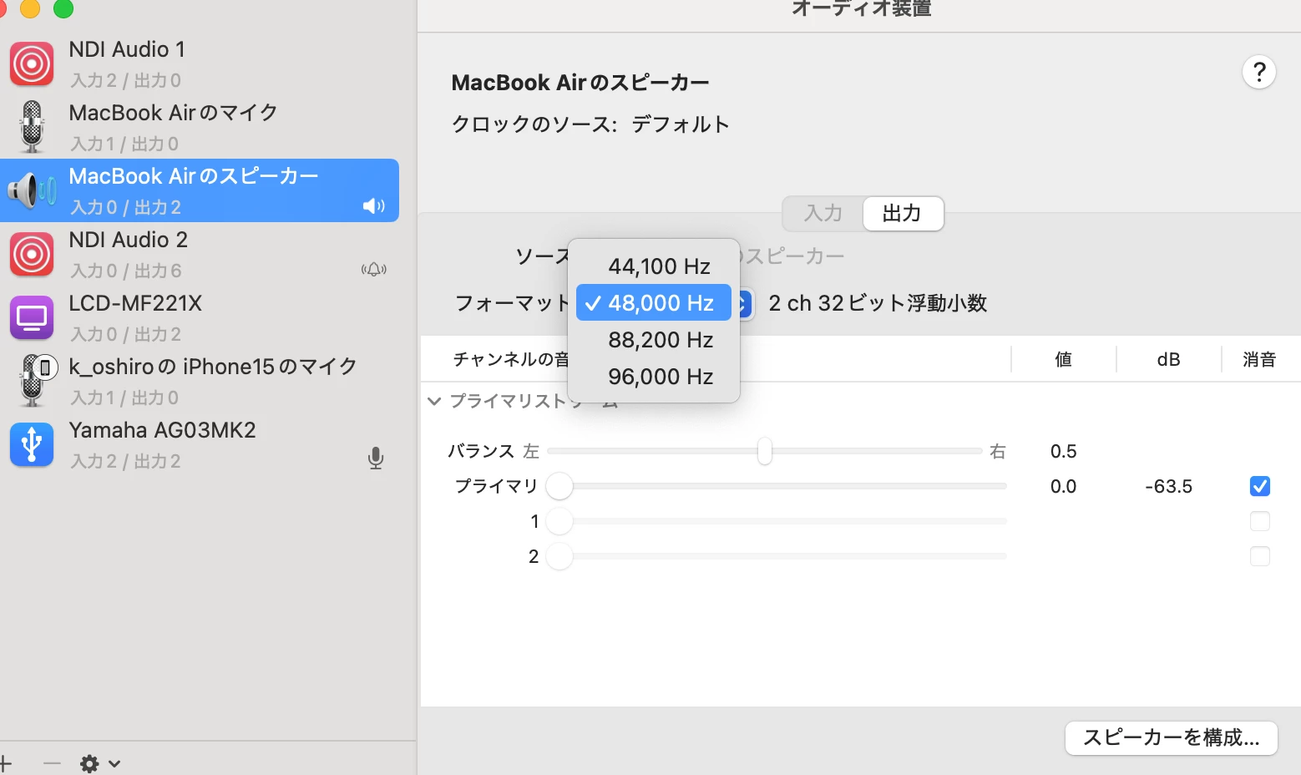Select NDI Audio 1 in device list
This screenshot has width=1301, height=775.
[200, 63]
